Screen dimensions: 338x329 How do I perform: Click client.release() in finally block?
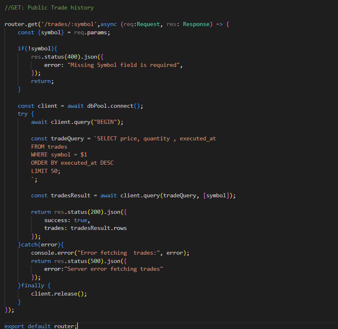coord(59,294)
